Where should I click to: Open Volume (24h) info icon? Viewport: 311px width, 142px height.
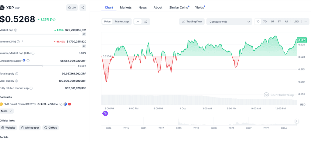[18, 41]
